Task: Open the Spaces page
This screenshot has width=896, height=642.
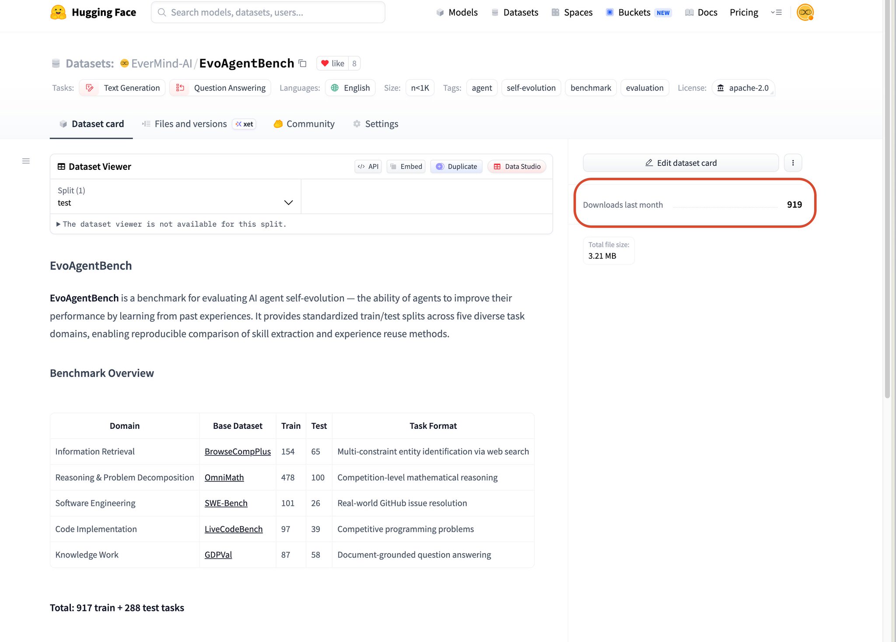Action: pos(572,12)
